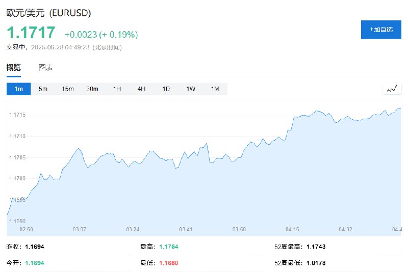Click the current price 1.1717
Screen dimensions: 408x272
click(31, 33)
